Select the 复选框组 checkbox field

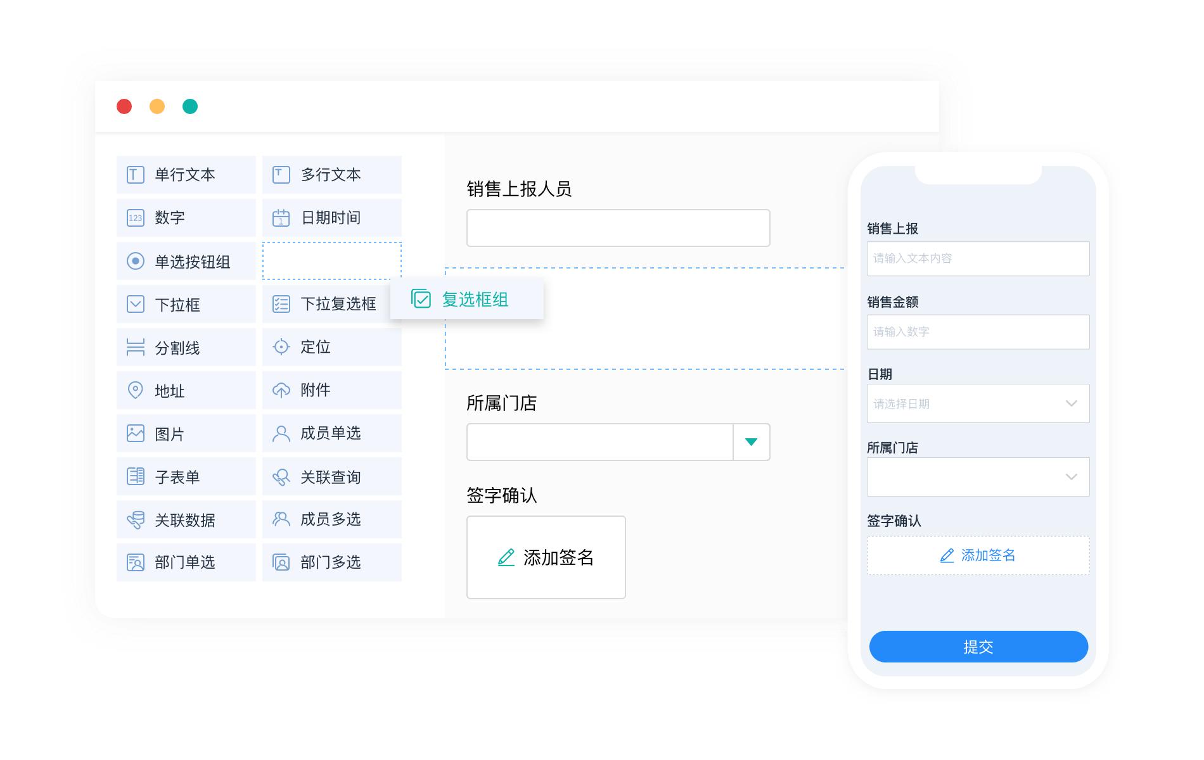click(467, 299)
